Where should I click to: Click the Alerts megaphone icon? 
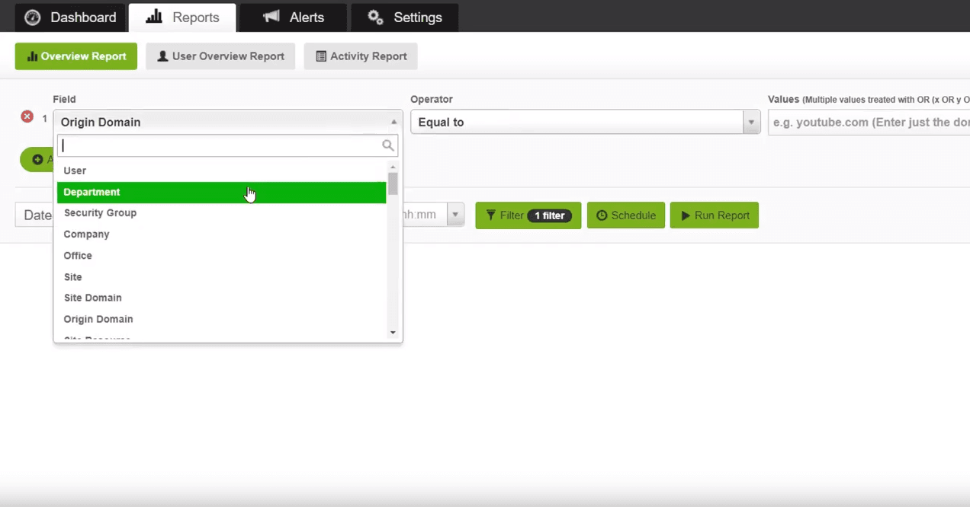point(271,17)
